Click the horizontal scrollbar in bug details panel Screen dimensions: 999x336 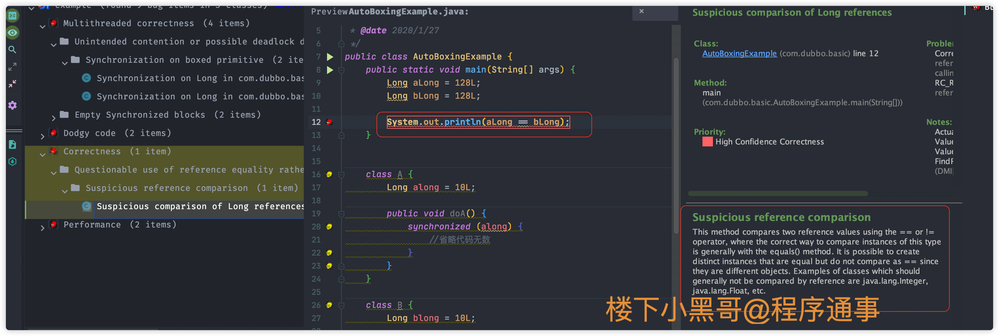coord(777,193)
